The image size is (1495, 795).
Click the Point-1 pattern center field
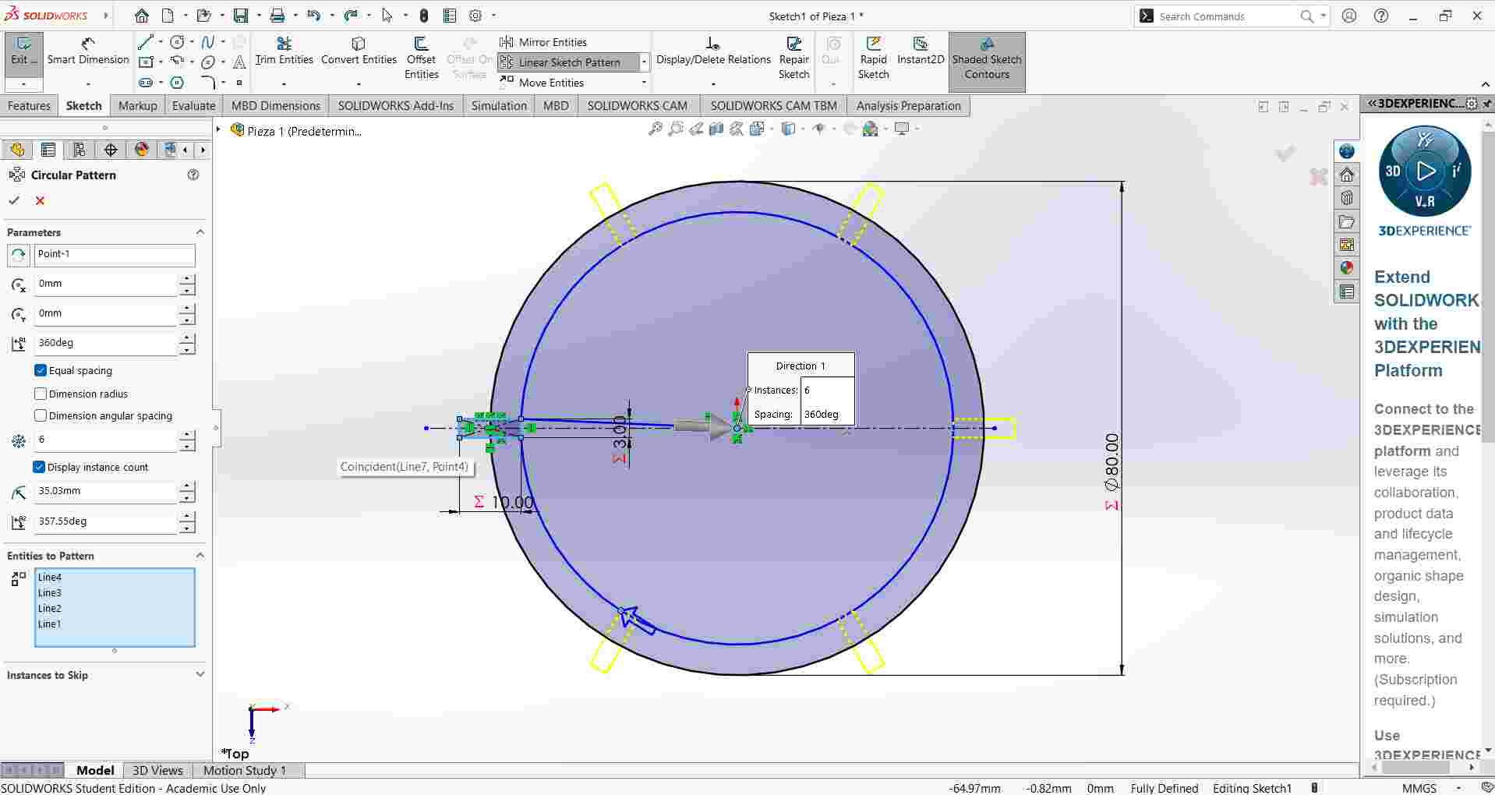(115, 255)
